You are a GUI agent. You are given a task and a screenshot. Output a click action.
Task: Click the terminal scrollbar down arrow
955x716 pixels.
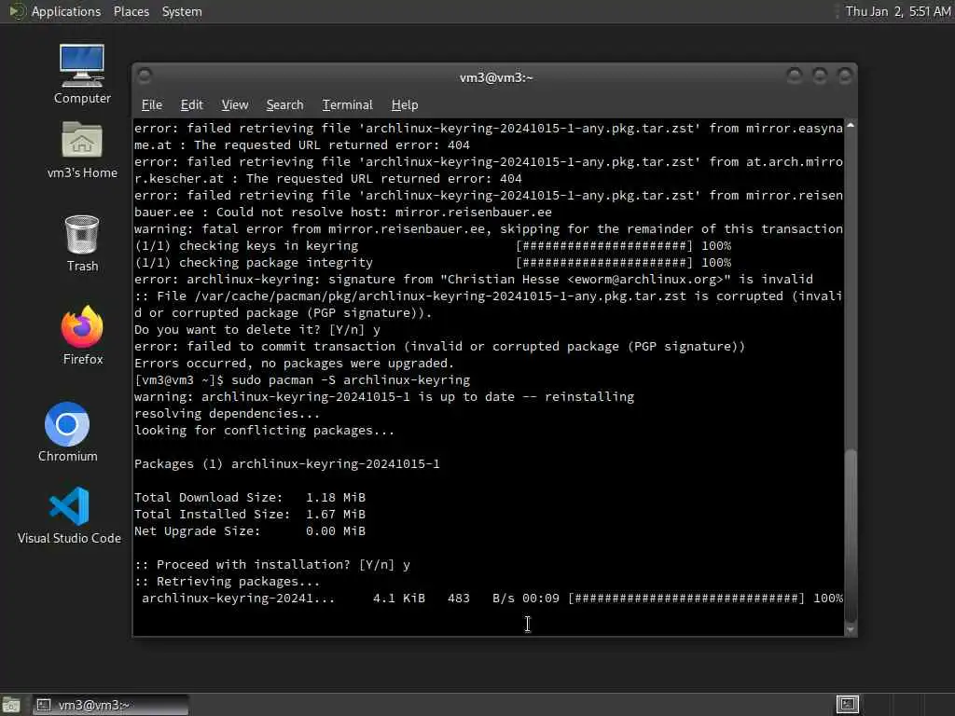[851, 629]
